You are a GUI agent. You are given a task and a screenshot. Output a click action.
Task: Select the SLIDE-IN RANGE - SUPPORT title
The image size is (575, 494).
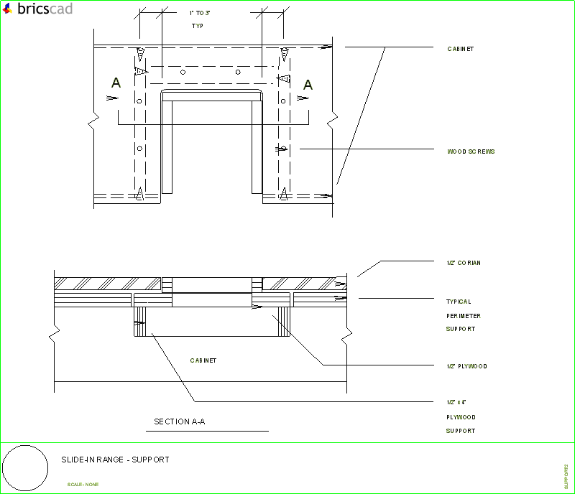116,460
